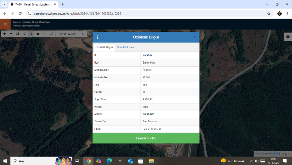Select the distance measure tool
The width and height of the screenshot is (292, 165).
click(x=45, y=34)
